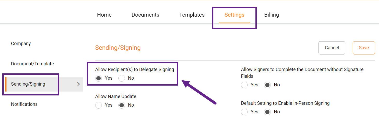Viewport: 379px width, 118px height.
Task: Expand the Sending/Signing chevron arrow
Action: (x=78, y=84)
